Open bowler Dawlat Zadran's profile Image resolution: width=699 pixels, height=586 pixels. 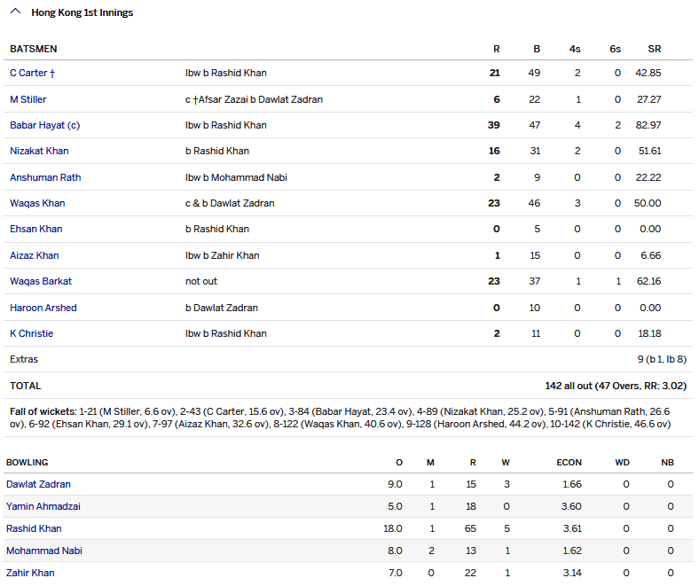tap(38, 484)
